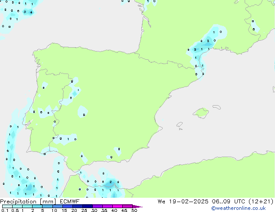
Task: Click the Mallorca island on the map
Action: 201,113
